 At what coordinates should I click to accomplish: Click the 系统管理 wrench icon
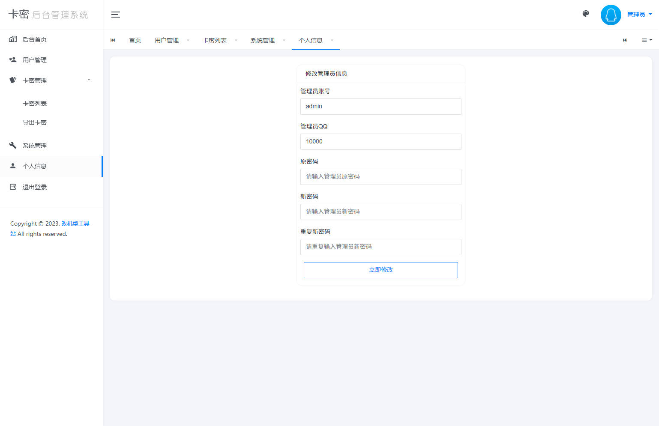13,145
